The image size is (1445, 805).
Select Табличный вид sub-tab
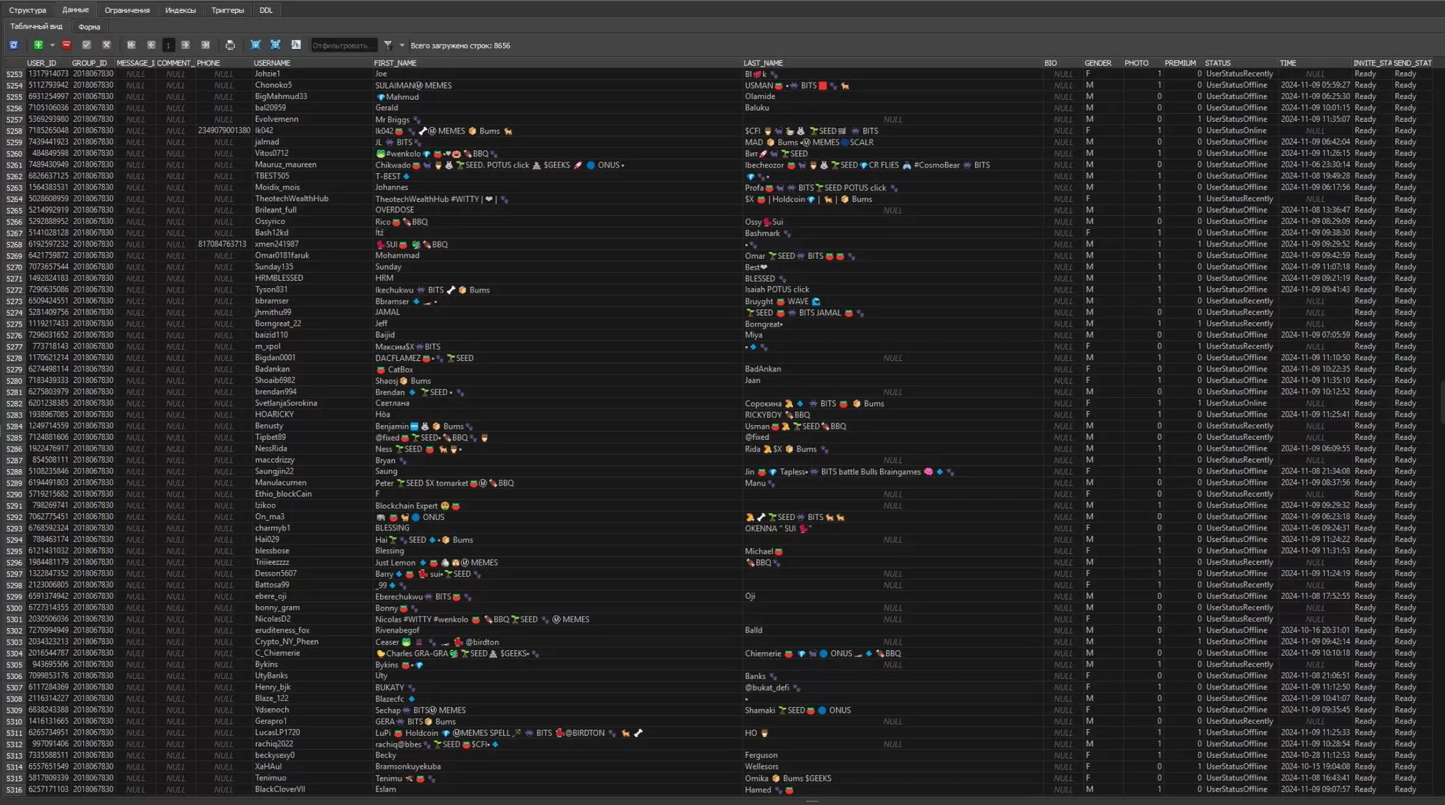[36, 26]
